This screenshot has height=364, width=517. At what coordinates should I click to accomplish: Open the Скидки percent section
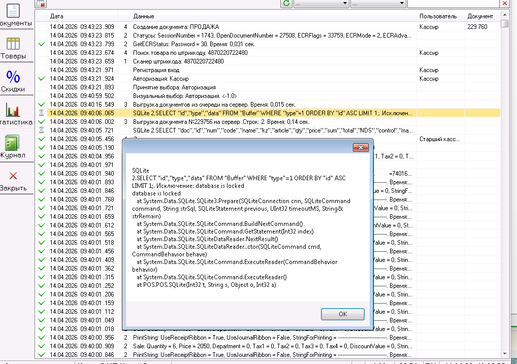tap(14, 81)
